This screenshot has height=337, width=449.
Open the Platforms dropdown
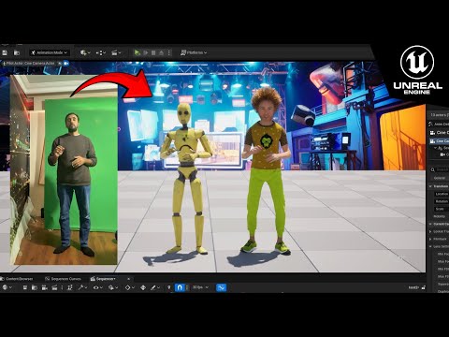point(194,52)
